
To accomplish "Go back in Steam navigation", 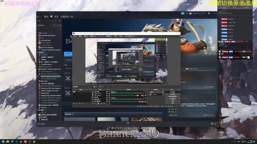I will 38,17.
